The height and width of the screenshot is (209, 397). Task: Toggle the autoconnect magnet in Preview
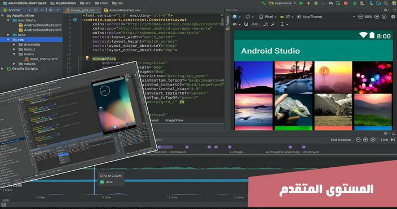click(x=246, y=24)
